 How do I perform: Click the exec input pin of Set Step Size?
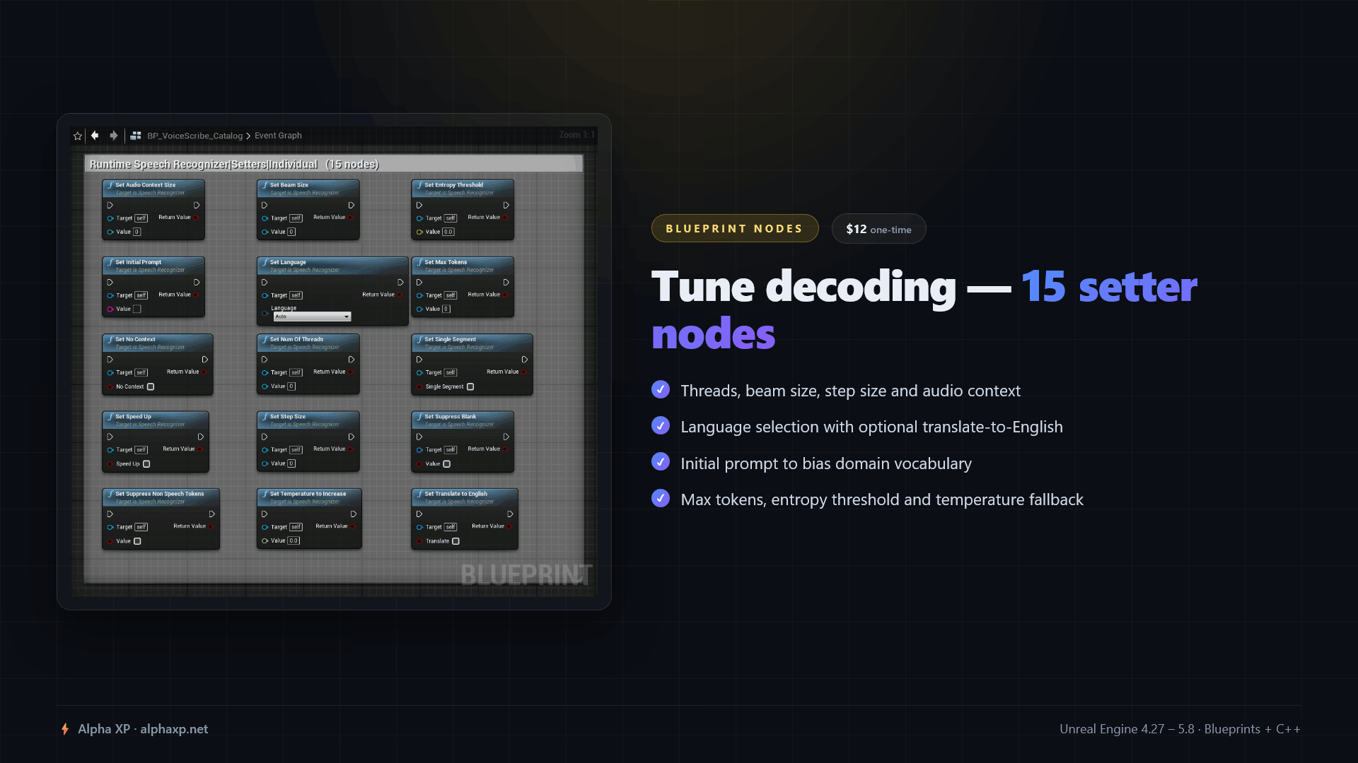click(x=265, y=437)
